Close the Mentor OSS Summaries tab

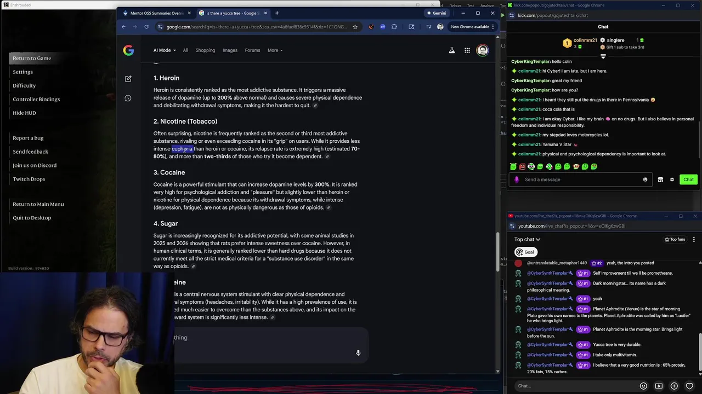click(x=190, y=13)
